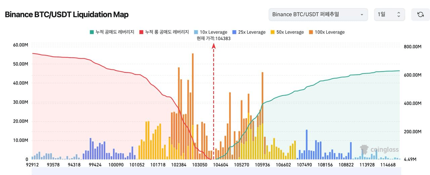Toggle the red 누적 롱 공매도 레버리지 series
This screenshot has width=430, height=175.
click(141, 32)
